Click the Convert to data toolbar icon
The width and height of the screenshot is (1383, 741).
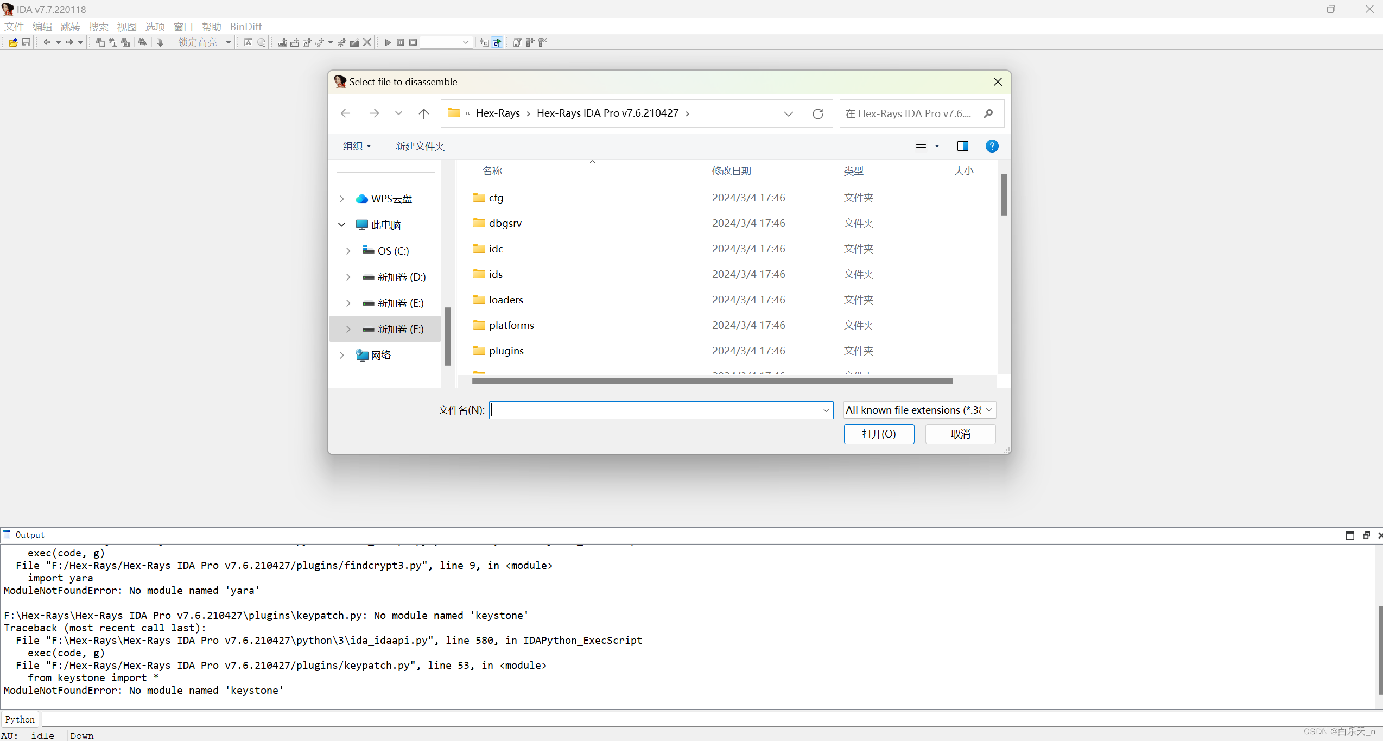tap(295, 42)
